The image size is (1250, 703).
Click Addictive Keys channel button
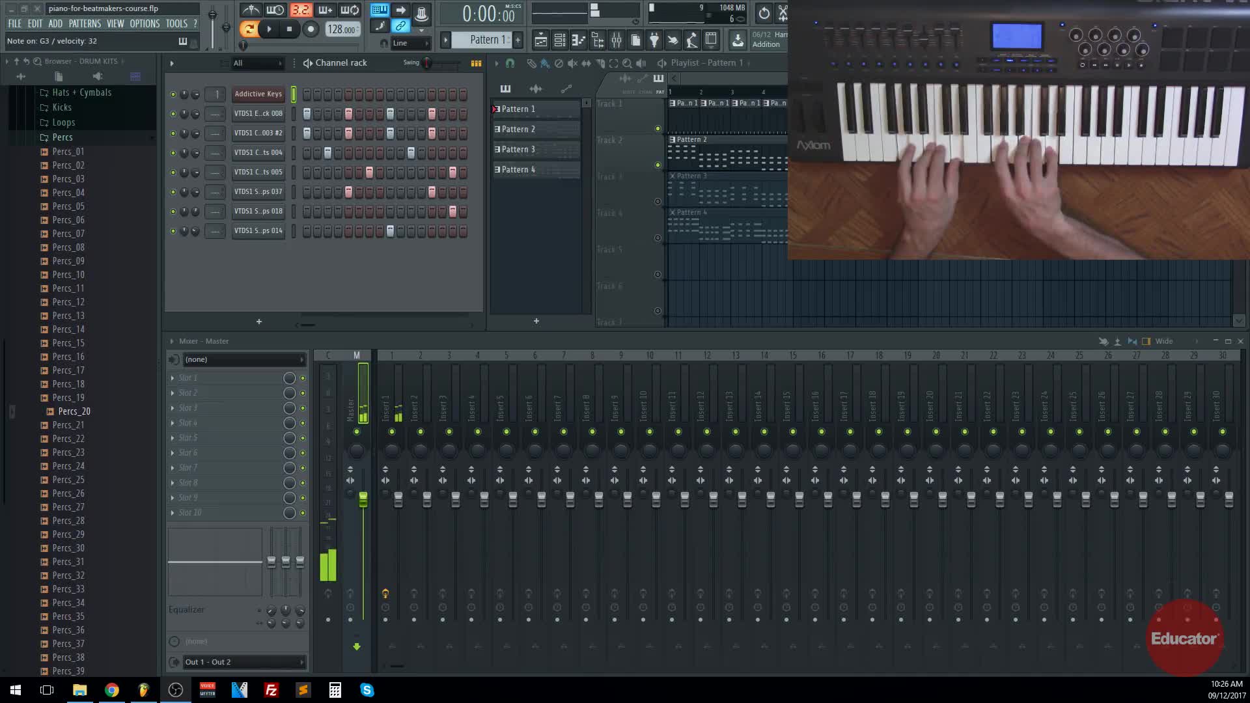[258, 94]
